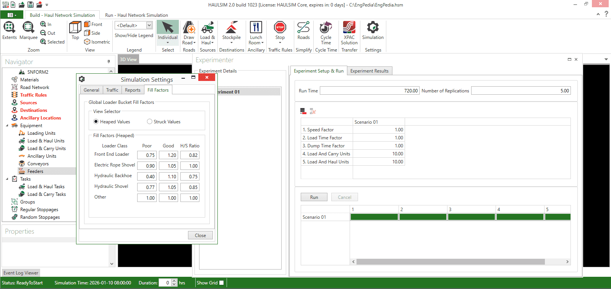Switch to the Experiment Results tab
The image size is (611, 289).
pos(369,71)
